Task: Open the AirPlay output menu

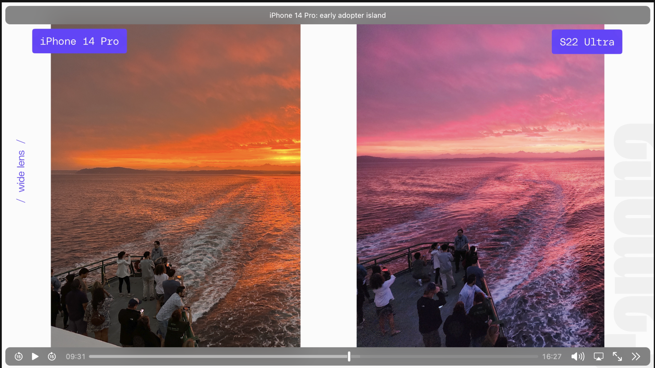Action: pyautogui.click(x=598, y=356)
